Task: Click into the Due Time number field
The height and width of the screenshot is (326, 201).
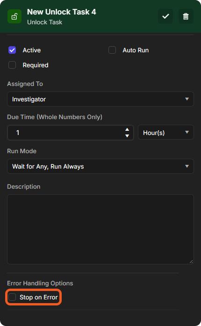Action: click(70, 133)
